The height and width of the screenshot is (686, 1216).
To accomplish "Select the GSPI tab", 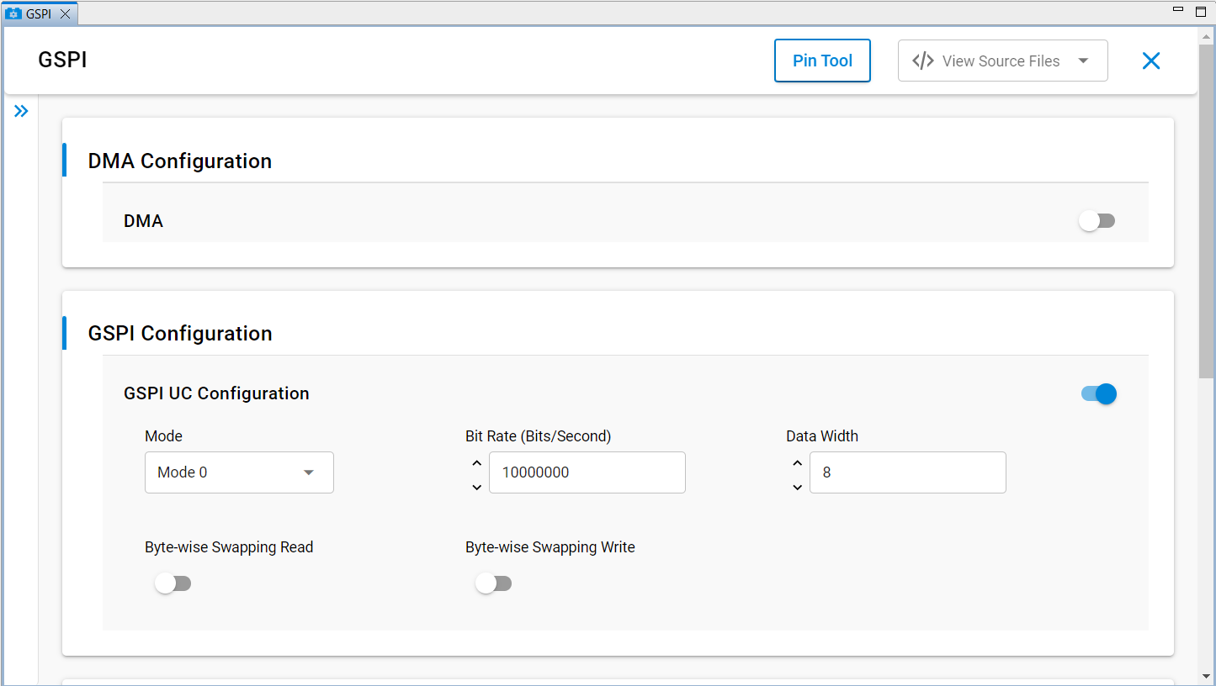I will [x=38, y=14].
